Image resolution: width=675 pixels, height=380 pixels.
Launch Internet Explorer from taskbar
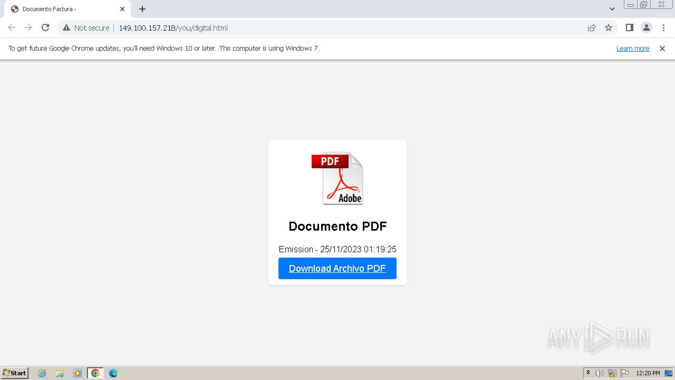[42, 373]
